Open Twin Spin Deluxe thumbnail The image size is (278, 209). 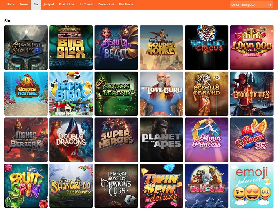click(161, 186)
